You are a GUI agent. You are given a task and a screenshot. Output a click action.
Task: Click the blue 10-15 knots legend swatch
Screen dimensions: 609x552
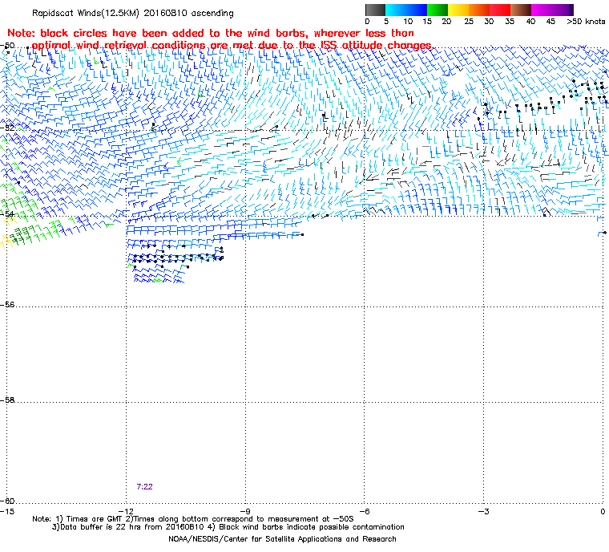[x=417, y=10]
